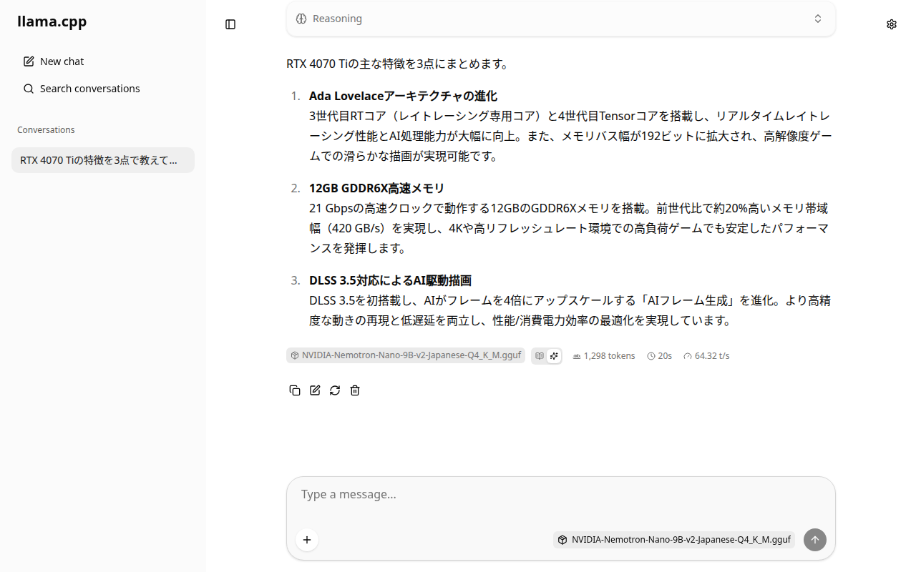
Task: Expand the Reasoning section
Action: pyautogui.click(x=561, y=19)
